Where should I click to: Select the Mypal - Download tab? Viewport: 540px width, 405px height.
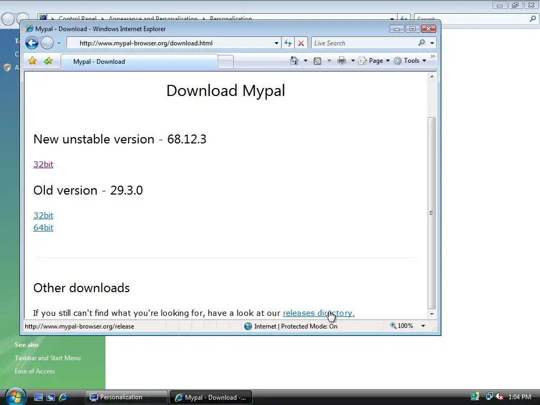click(139, 62)
